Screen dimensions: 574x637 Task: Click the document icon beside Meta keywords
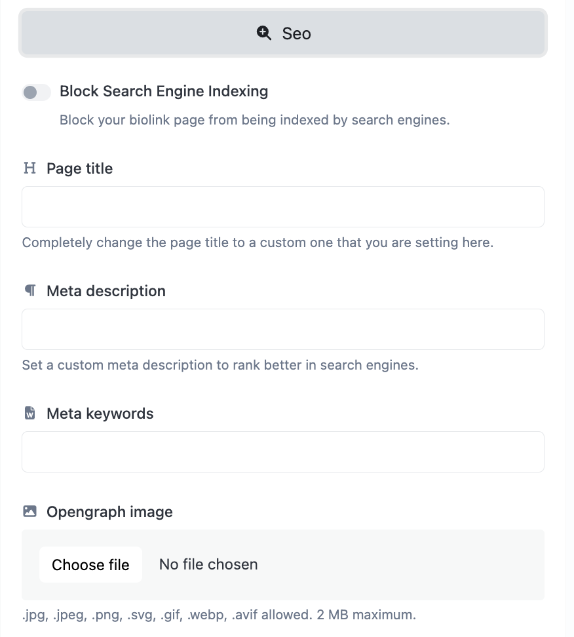(x=29, y=414)
